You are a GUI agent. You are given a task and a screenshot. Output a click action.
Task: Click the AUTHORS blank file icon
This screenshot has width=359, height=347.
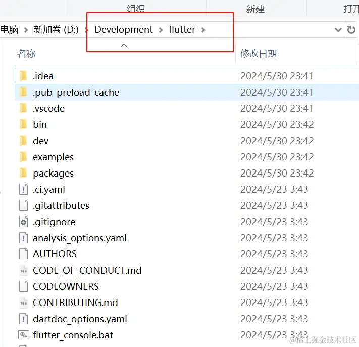tap(23, 254)
